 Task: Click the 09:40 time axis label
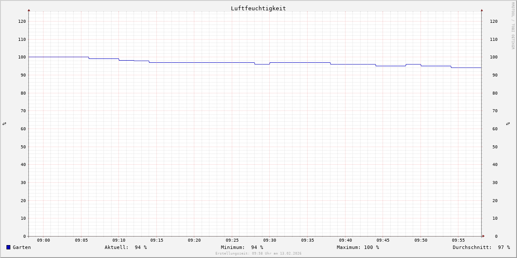pyautogui.click(x=346, y=240)
